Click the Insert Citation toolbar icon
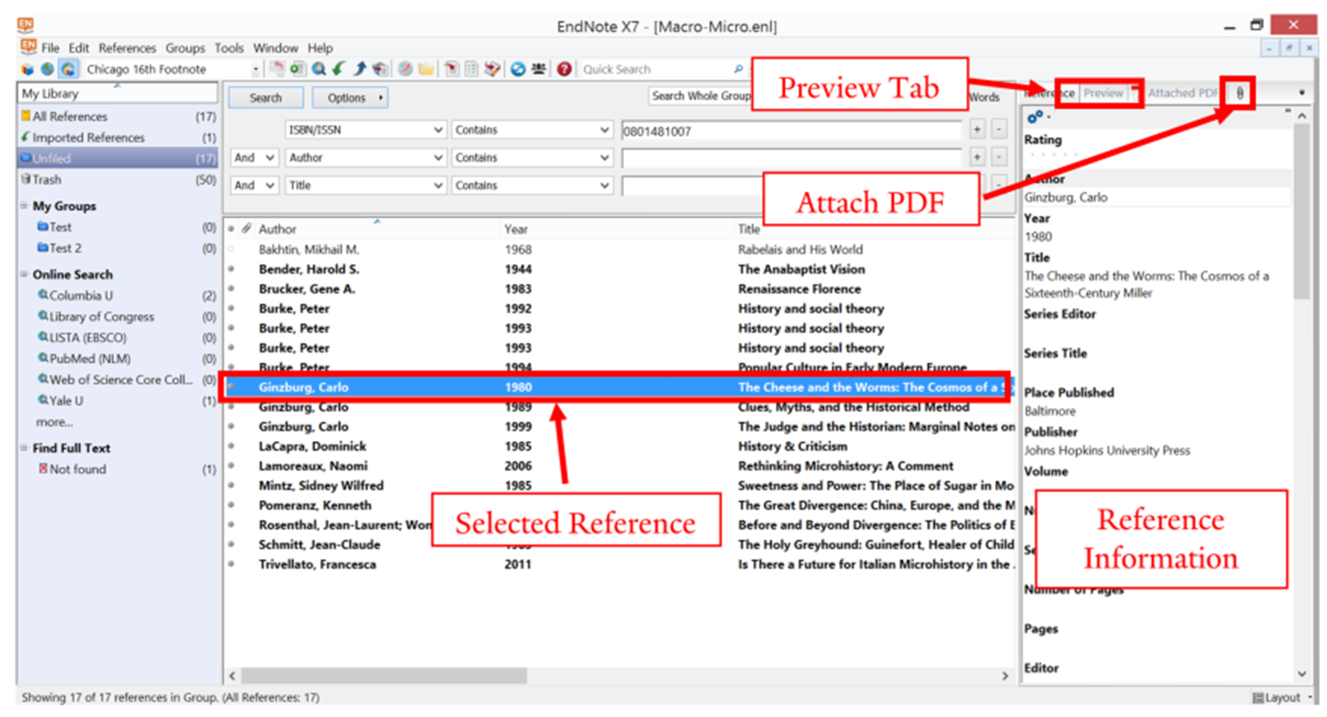This screenshot has height=717, width=1327. click(x=451, y=69)
